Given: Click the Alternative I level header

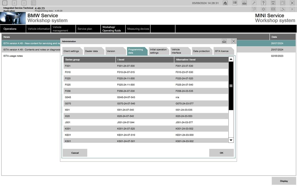Looking at the screenshot, I should point(201,60).
